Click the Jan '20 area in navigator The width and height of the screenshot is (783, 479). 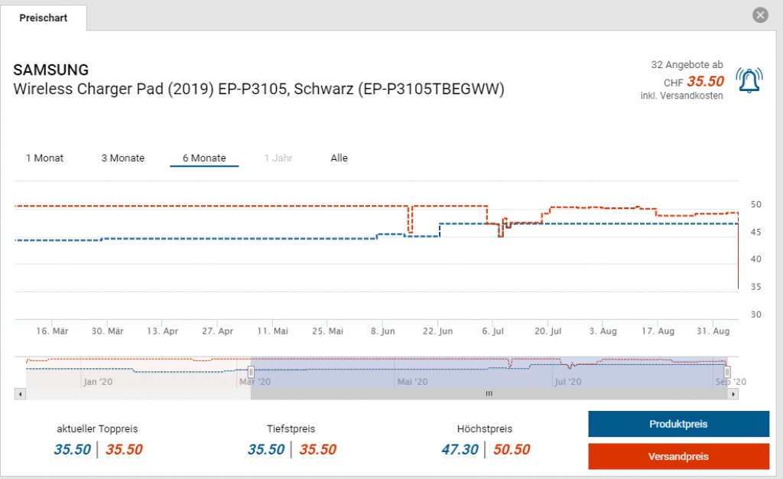tap(99, 382)
